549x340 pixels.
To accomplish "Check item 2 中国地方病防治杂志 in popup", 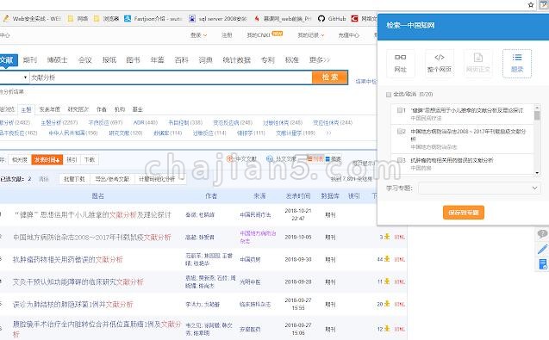I will (400, 132).
